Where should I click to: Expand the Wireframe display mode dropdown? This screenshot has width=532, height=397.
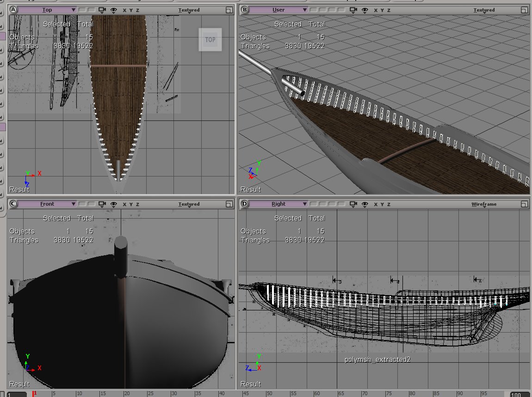(x=484, y=204)
